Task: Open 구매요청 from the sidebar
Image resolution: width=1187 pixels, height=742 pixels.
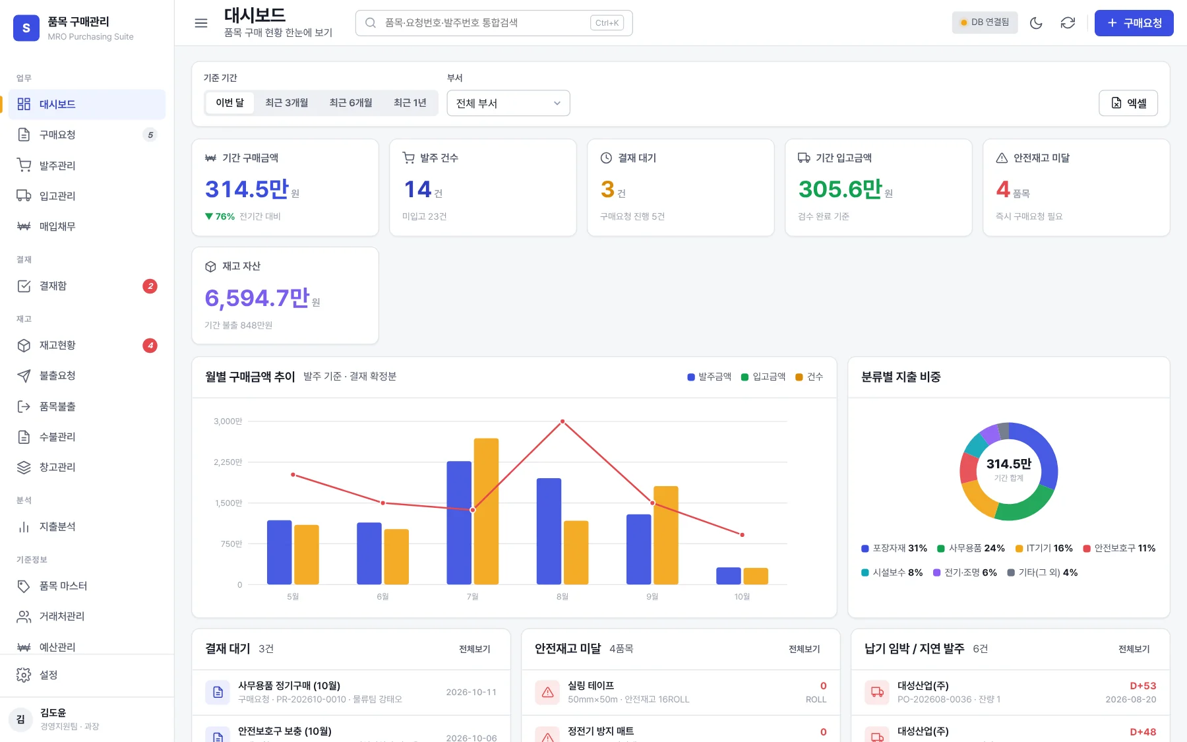Action: coord(87,135)
